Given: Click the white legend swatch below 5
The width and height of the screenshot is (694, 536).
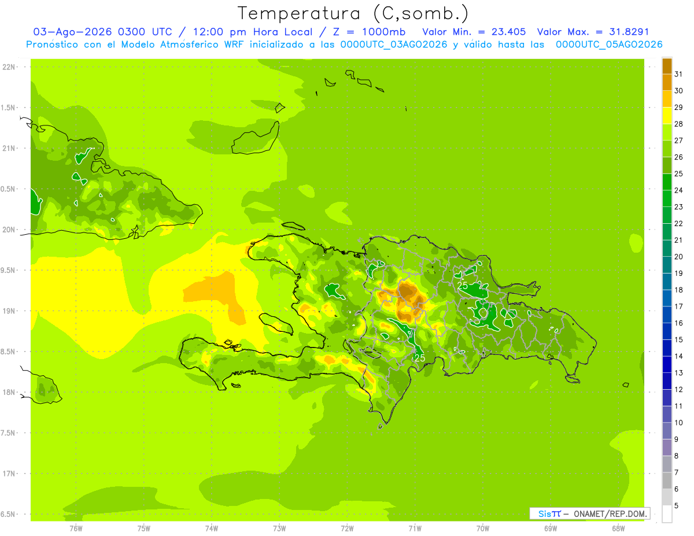Looking at the screenshot, I should click(667, 514).
